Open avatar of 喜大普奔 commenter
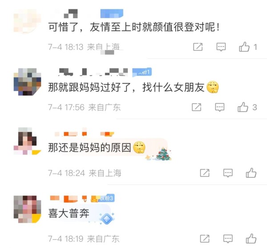Image resolution: width=267 pixels, height=248 pixels. coord(27,209)
